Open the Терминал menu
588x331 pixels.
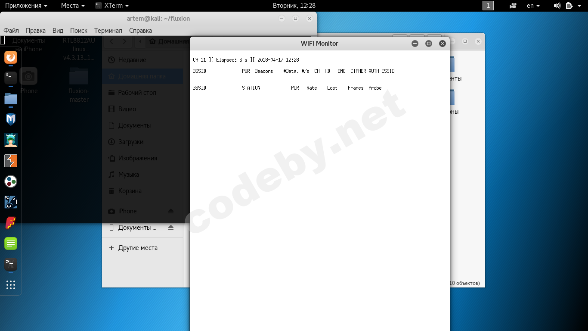coord(108,31)
